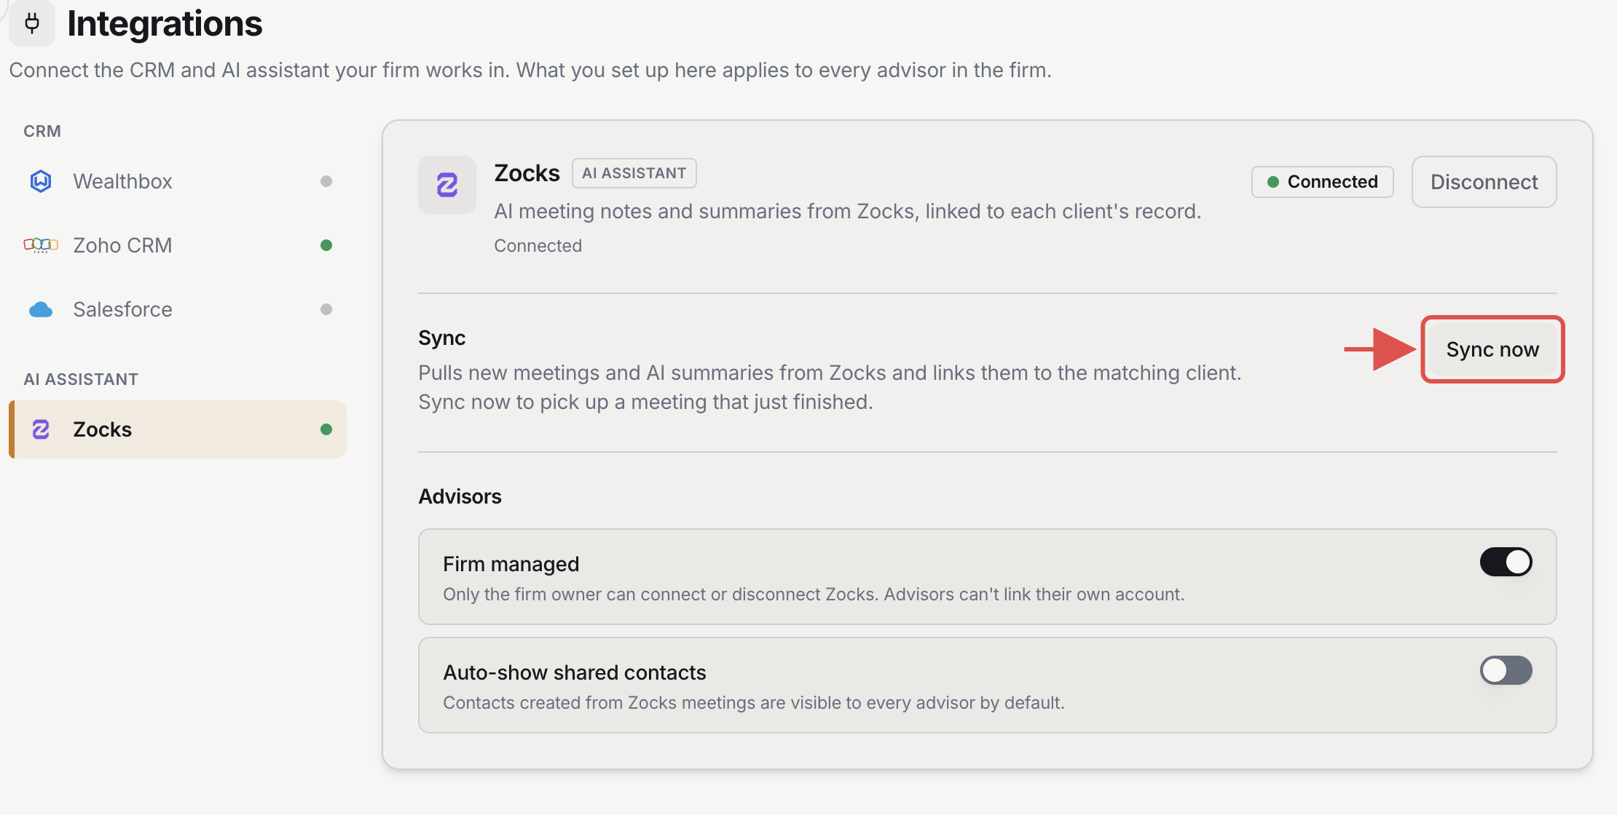This screenshot has height=815, width=1617.
Task: Click the Integrations page heading
Action: (x=165, y=23)
